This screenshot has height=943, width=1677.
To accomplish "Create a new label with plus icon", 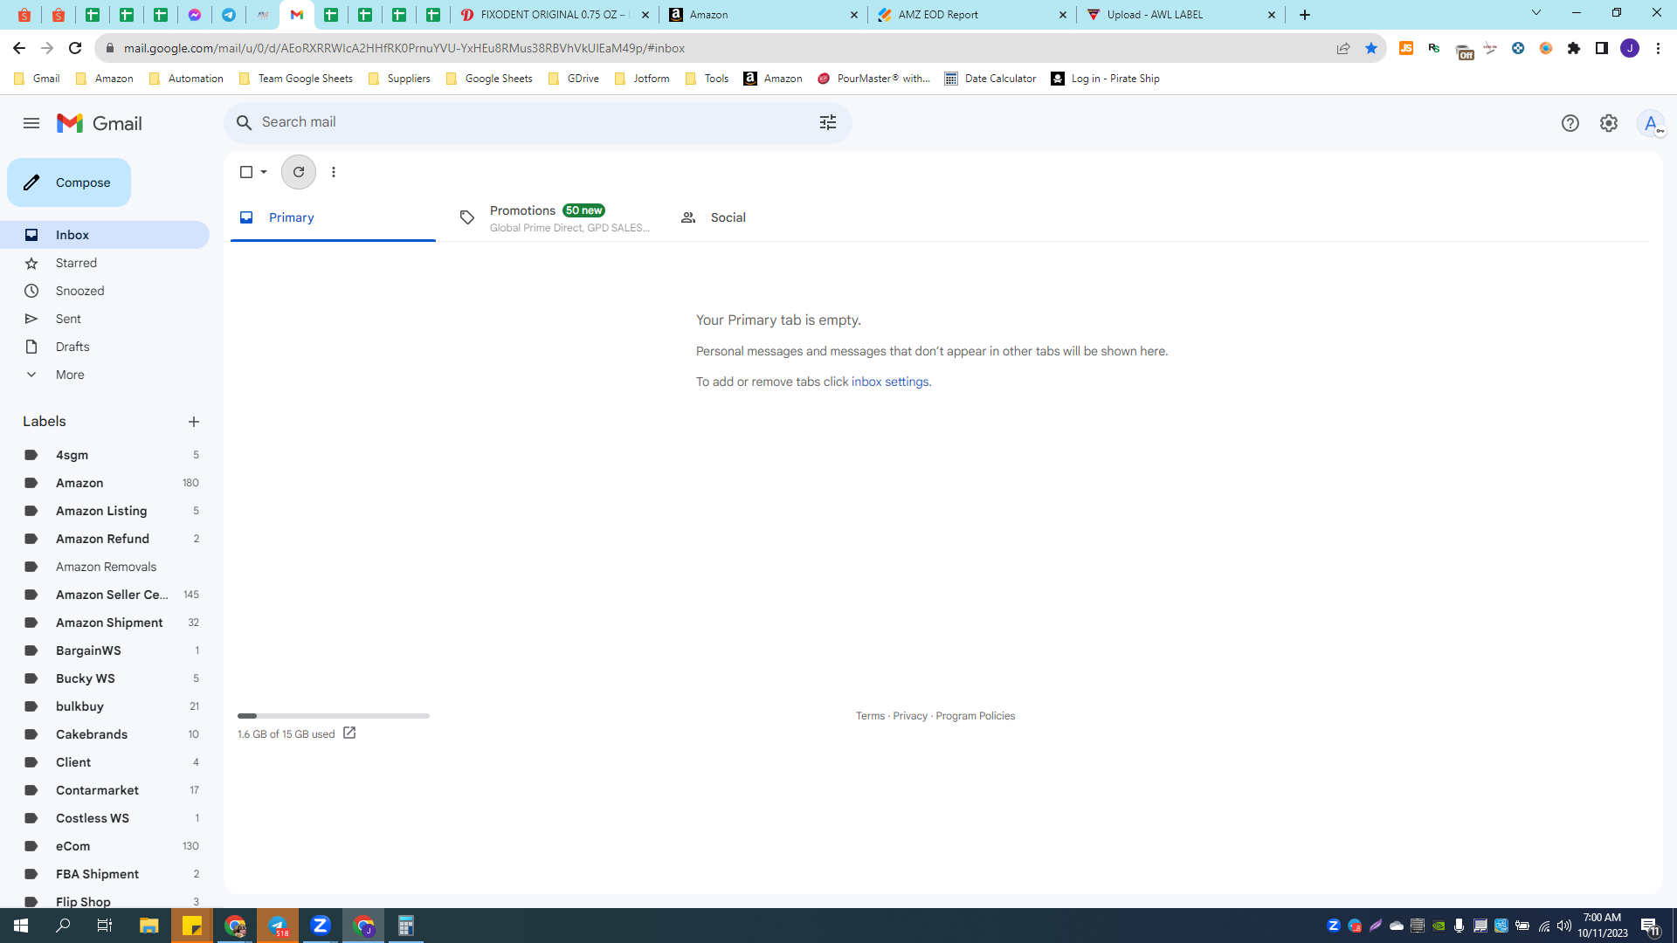I will tap(194, 422).
